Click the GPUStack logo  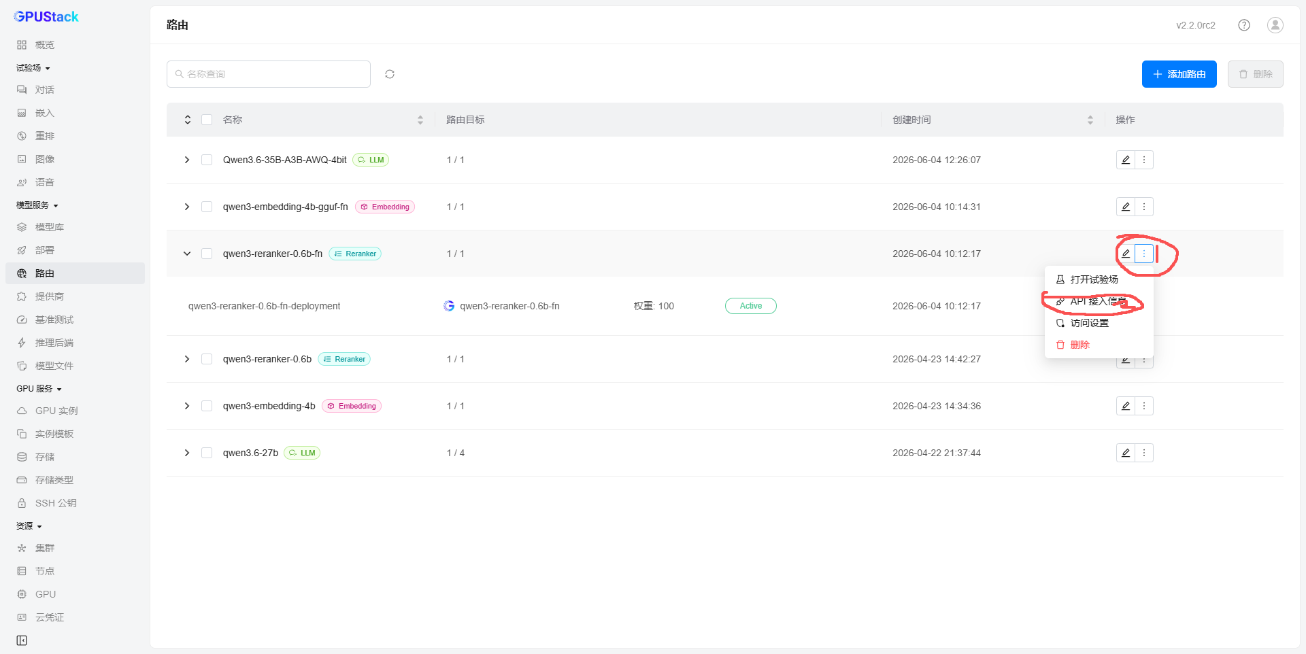(46, 16)
